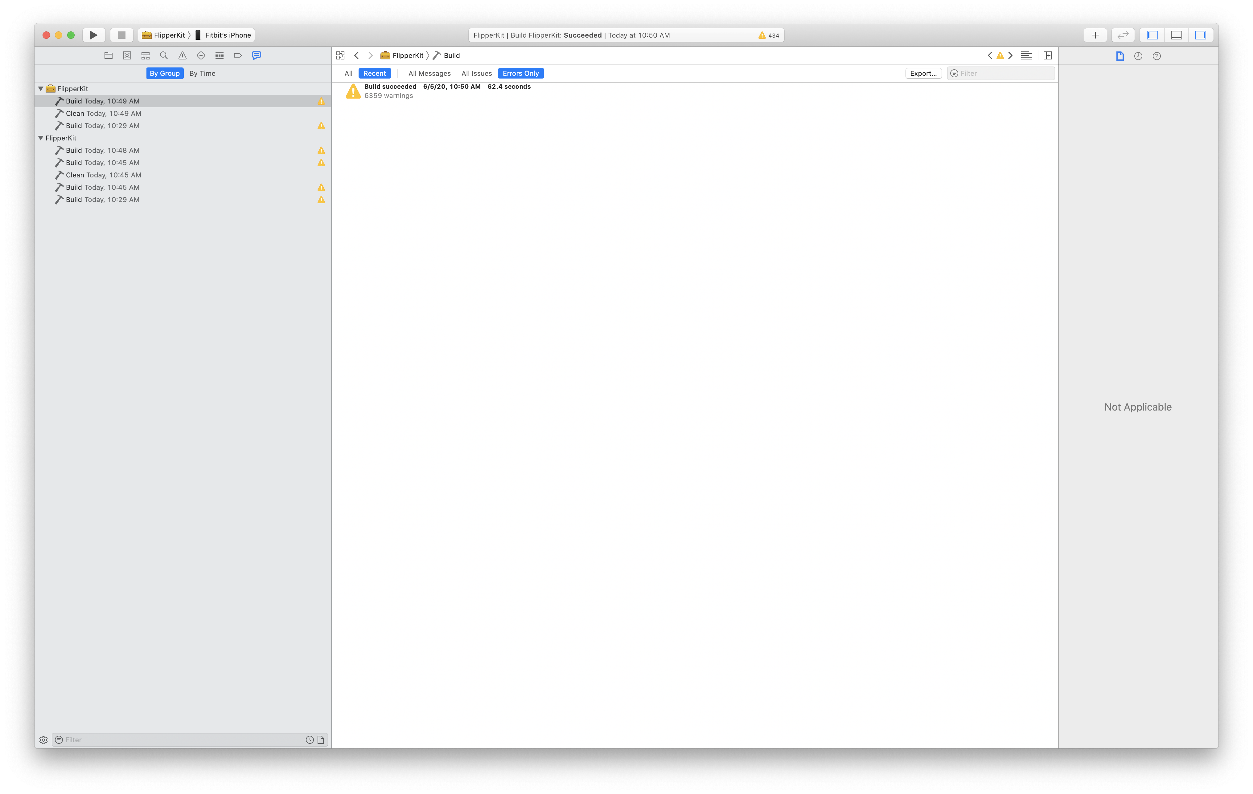Toggle the Debug area visibility

point(1176,35)
